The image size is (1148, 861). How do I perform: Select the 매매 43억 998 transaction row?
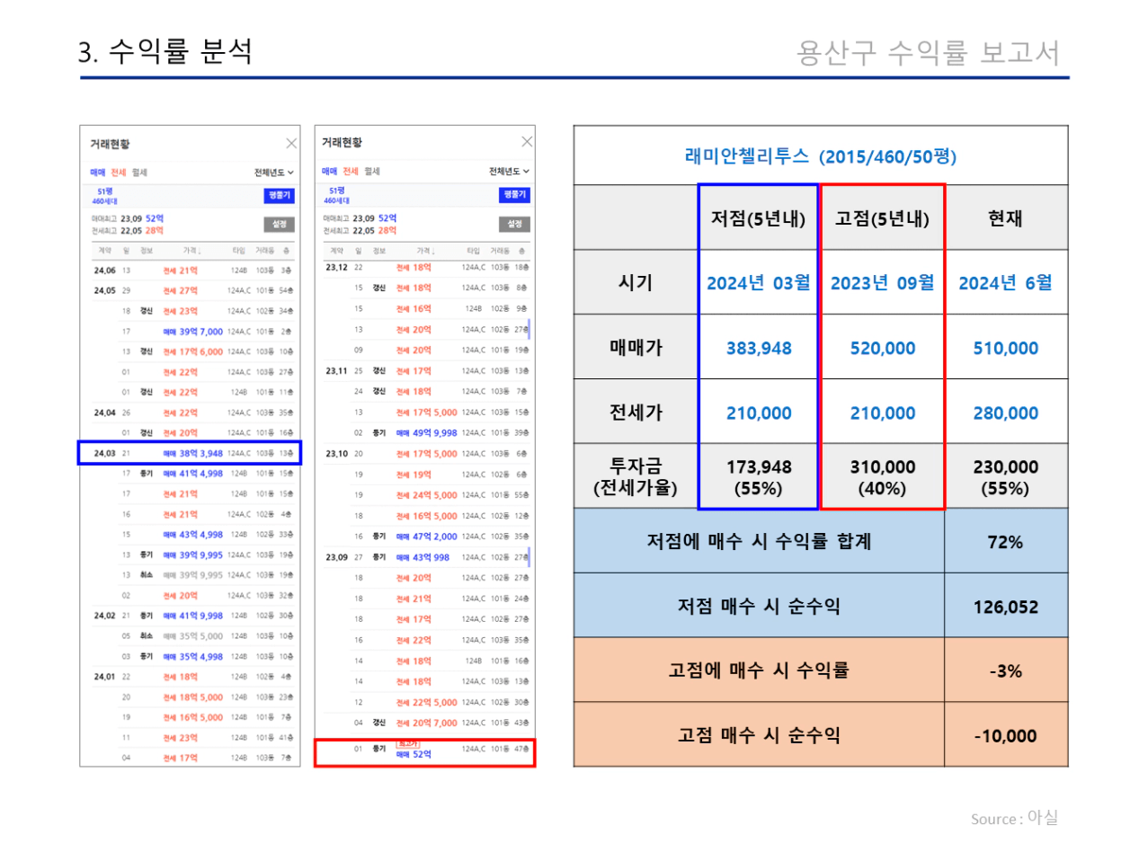coord(427,557)
